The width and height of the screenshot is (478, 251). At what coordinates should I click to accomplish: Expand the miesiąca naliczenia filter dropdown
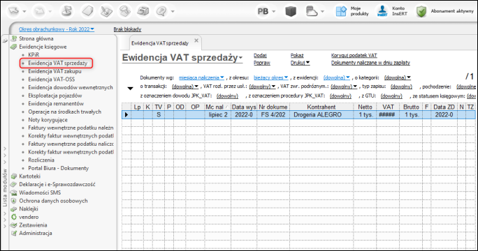tap(201, 77)
